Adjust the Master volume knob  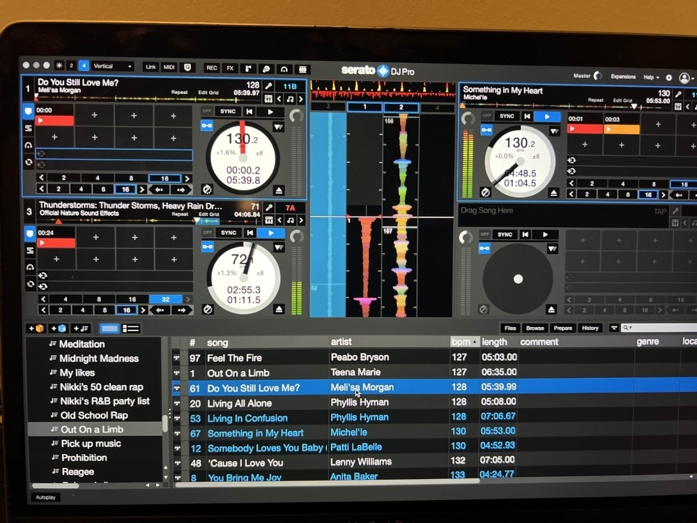(598, 75)
